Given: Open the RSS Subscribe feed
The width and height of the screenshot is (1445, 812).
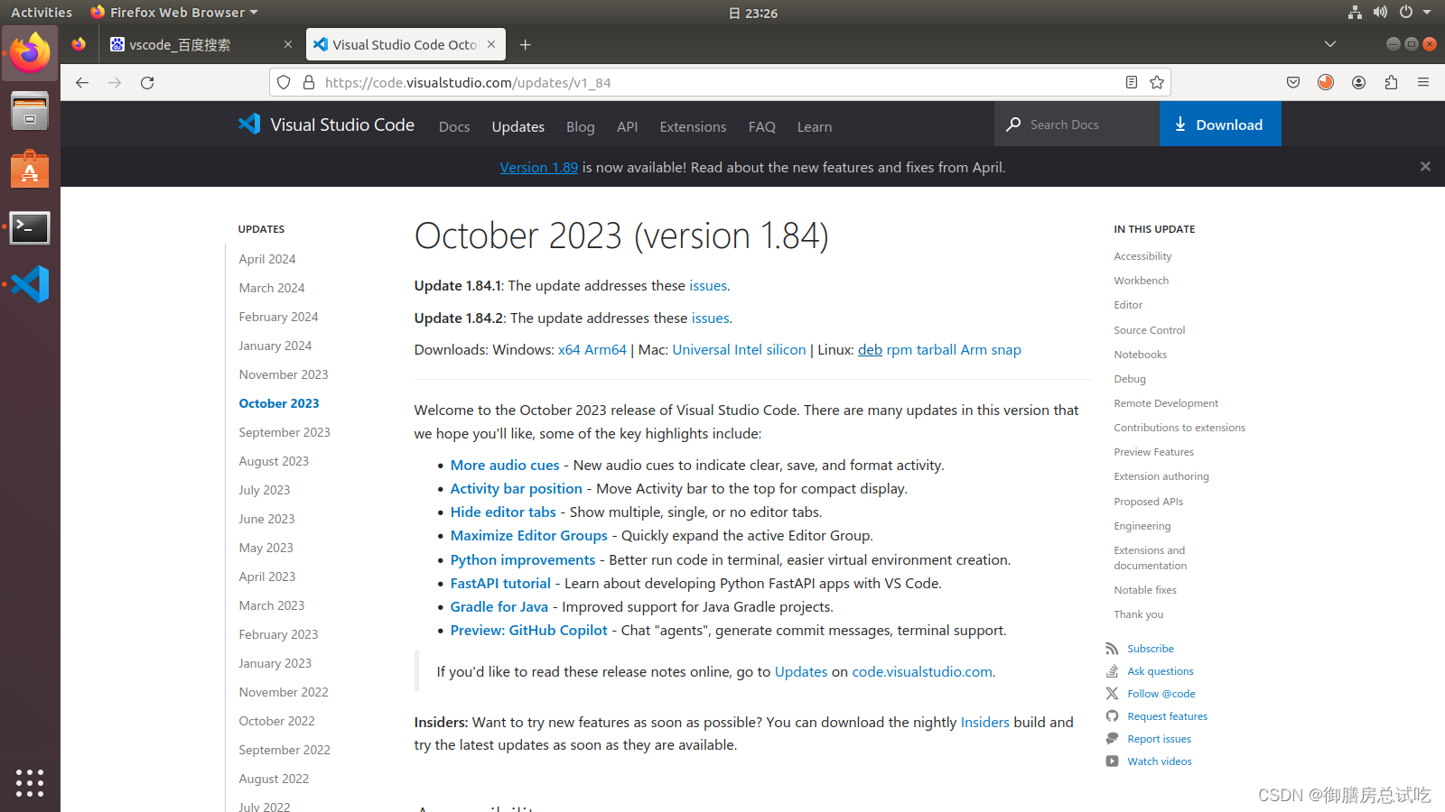Looking at the screenshot, I should click(1113, 648).
